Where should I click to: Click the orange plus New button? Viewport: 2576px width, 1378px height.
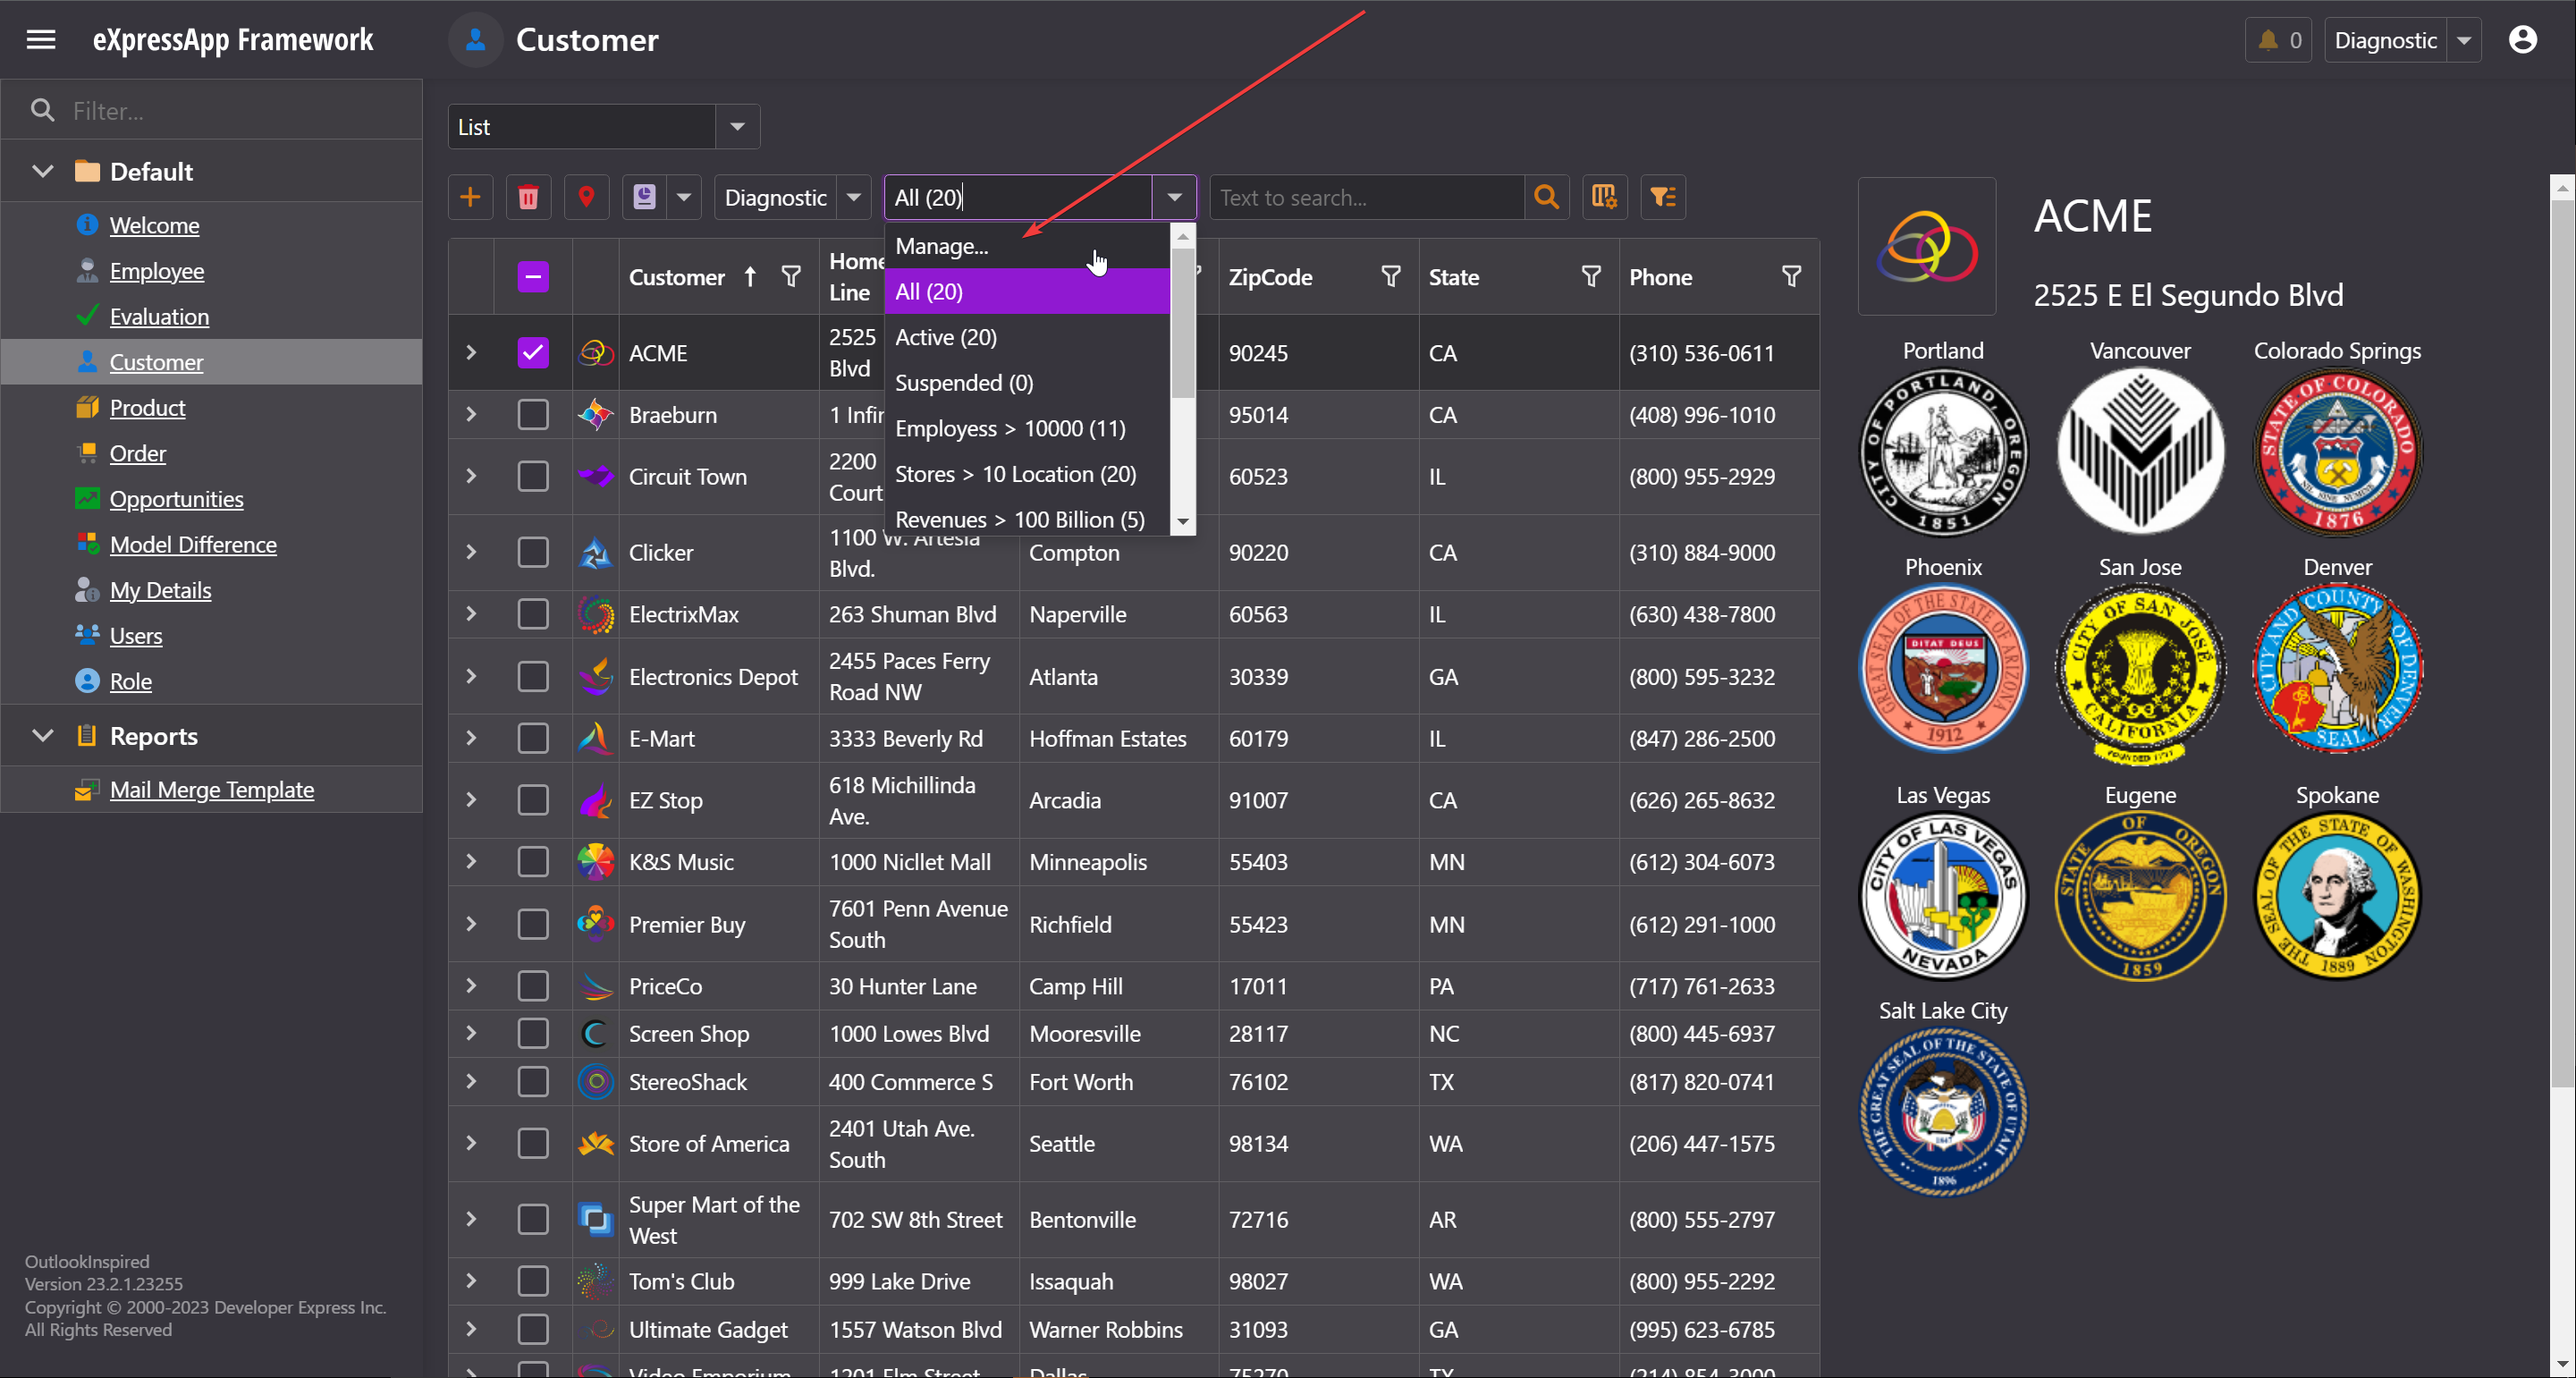[470, 197]
